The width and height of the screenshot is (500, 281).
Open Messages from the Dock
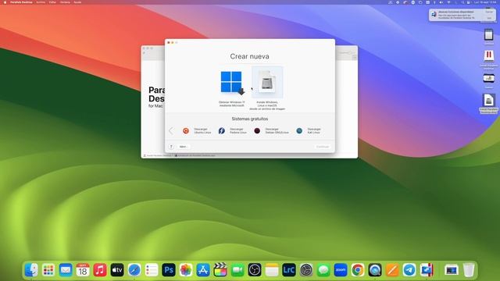(323, 270)
